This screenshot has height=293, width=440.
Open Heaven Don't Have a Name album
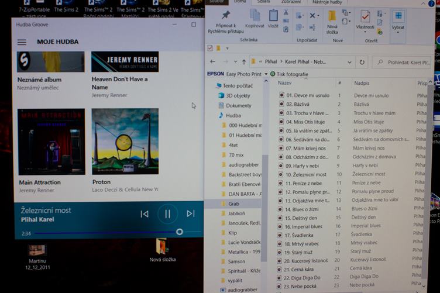[x=125, y=61]
